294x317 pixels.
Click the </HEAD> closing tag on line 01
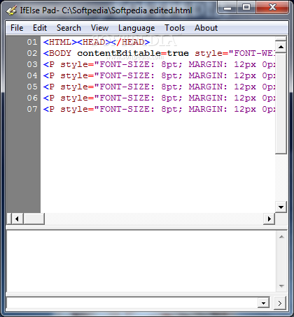pyautogui.click(x=130, y=42)
